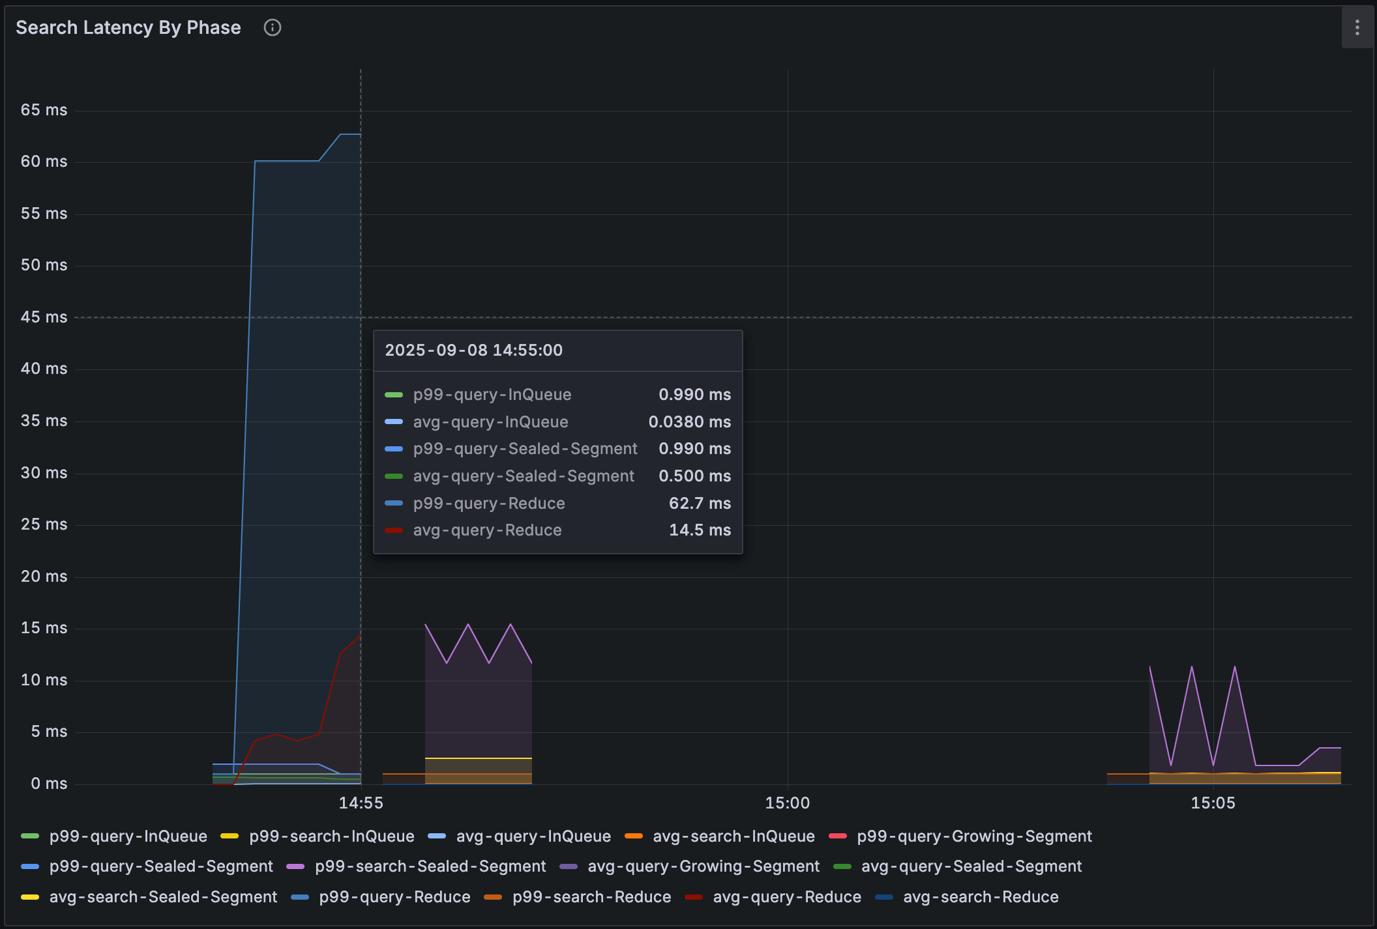
Task: Toggle p99-query-InQueue series in legend
Action: [128, 836]
